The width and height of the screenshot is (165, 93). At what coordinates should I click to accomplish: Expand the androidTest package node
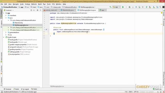(8, 28)
